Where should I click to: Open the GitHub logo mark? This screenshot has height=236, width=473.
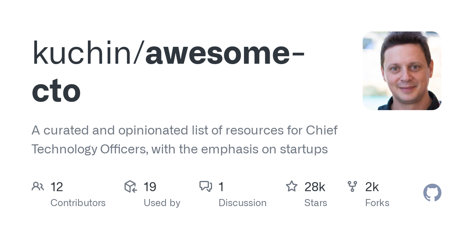(432, 193)
